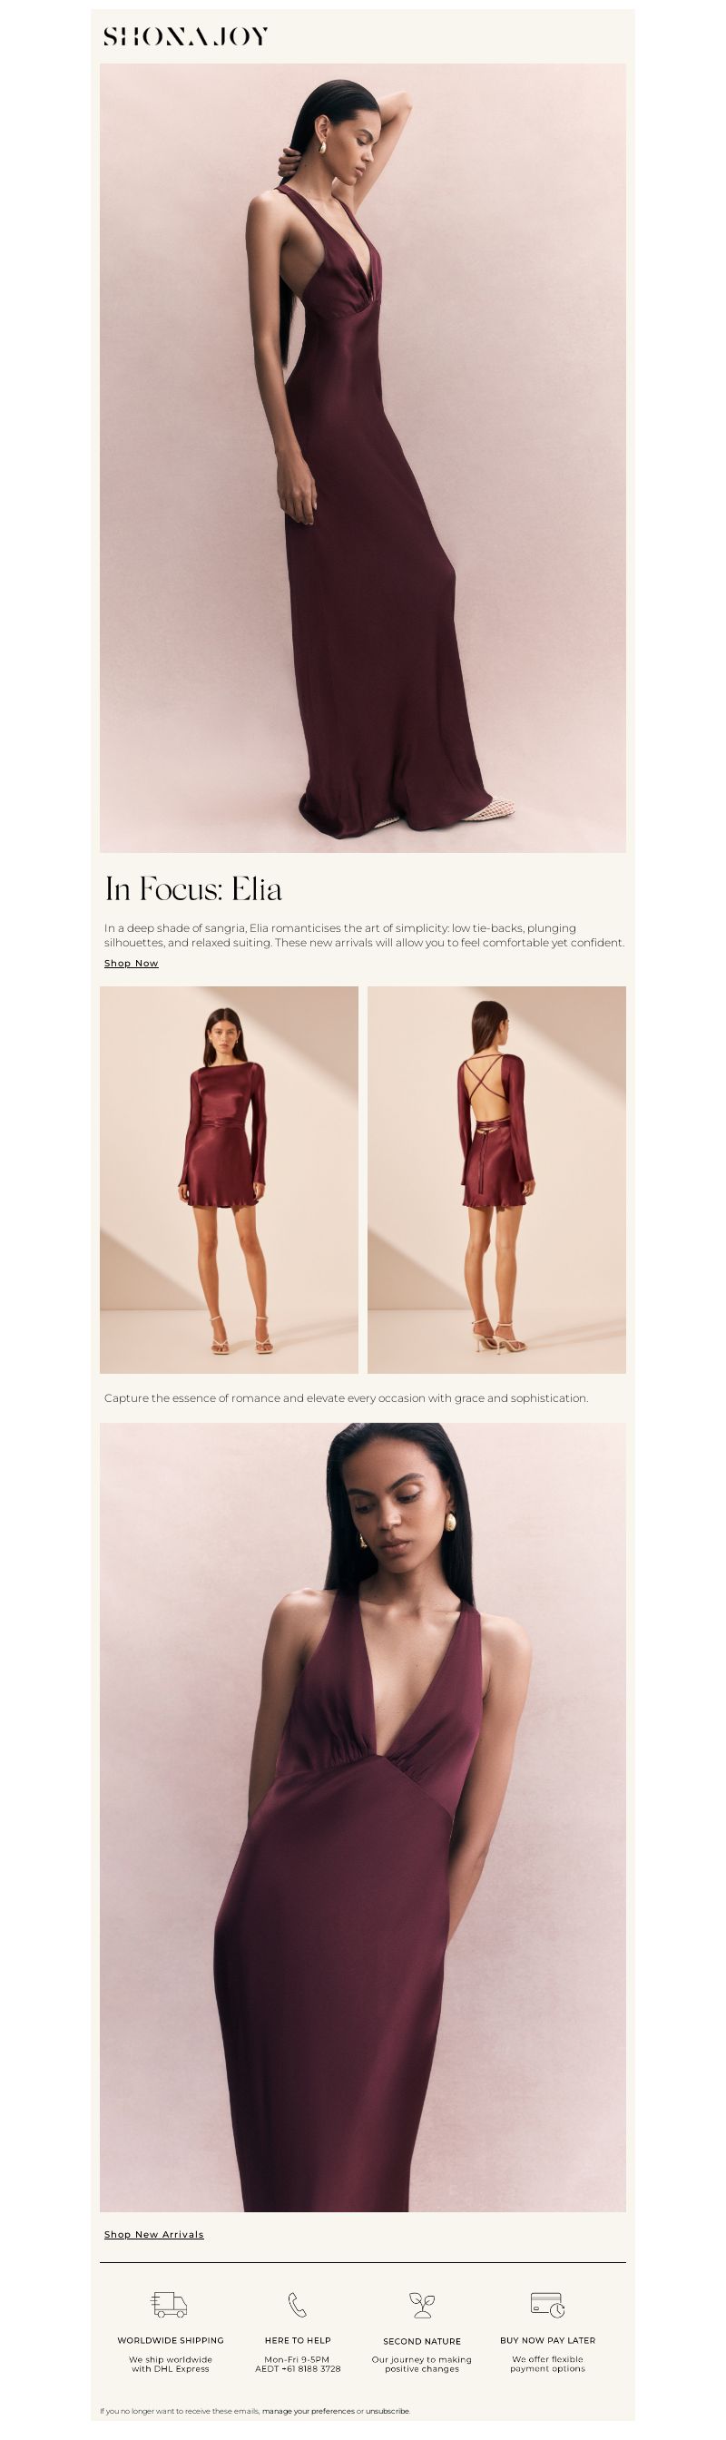Click the Here To Help heading

coord(298,2340)
